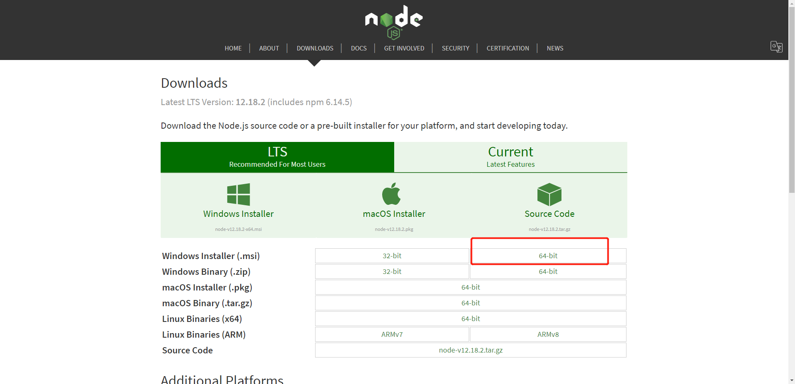Open the GET INVOLVED nav link
Viewport: 795px width, 384px height.
404,48
